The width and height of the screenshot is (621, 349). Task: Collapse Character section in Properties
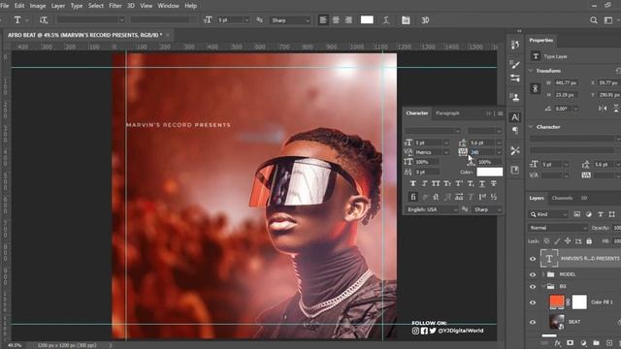531,127
